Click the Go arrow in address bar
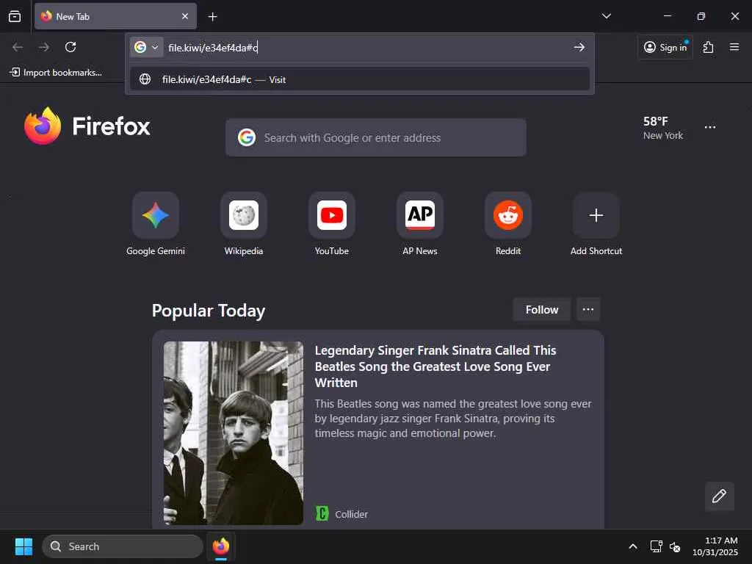The height and width of the screenshot is (564, 752). click(x=579, y=47)
